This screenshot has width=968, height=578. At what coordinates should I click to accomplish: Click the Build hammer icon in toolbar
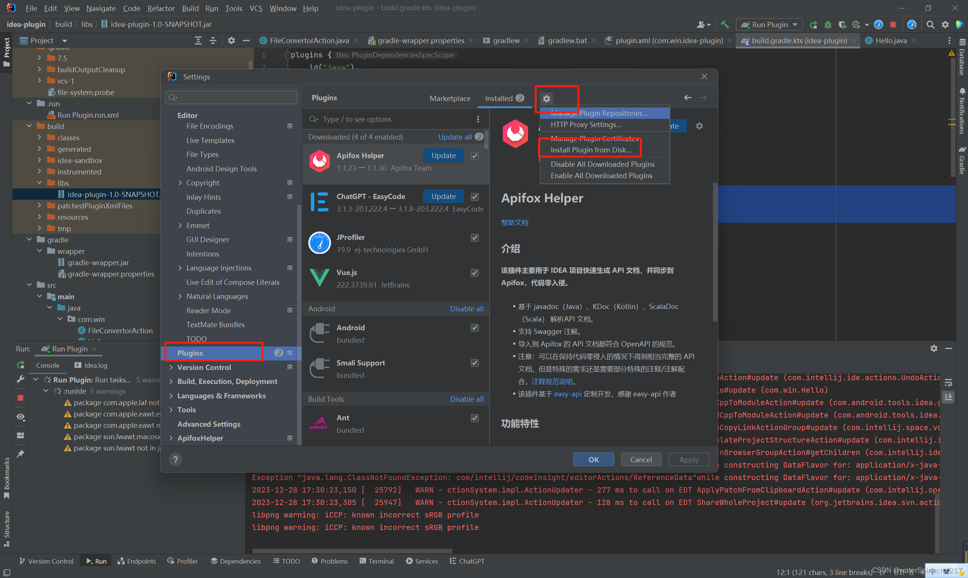click(x=725, y=25)
